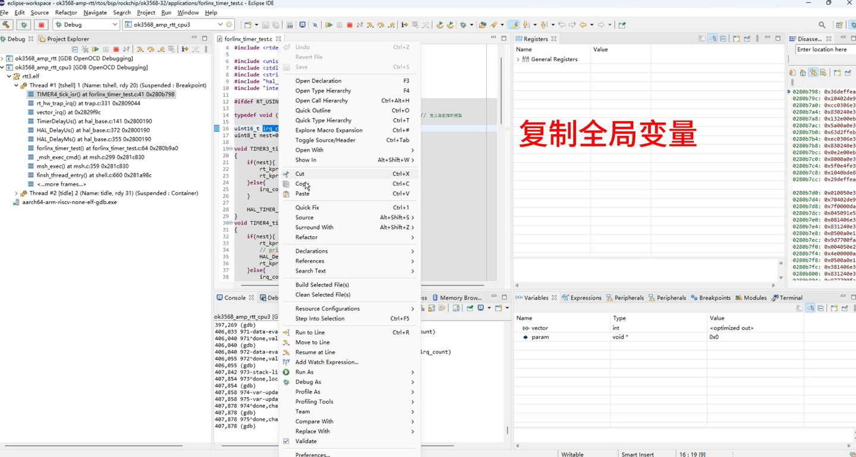Click Terminate in the Debug view toolbar
This screenshot has height=457, width=856.
pyautogui.click(x=116, y=49)
